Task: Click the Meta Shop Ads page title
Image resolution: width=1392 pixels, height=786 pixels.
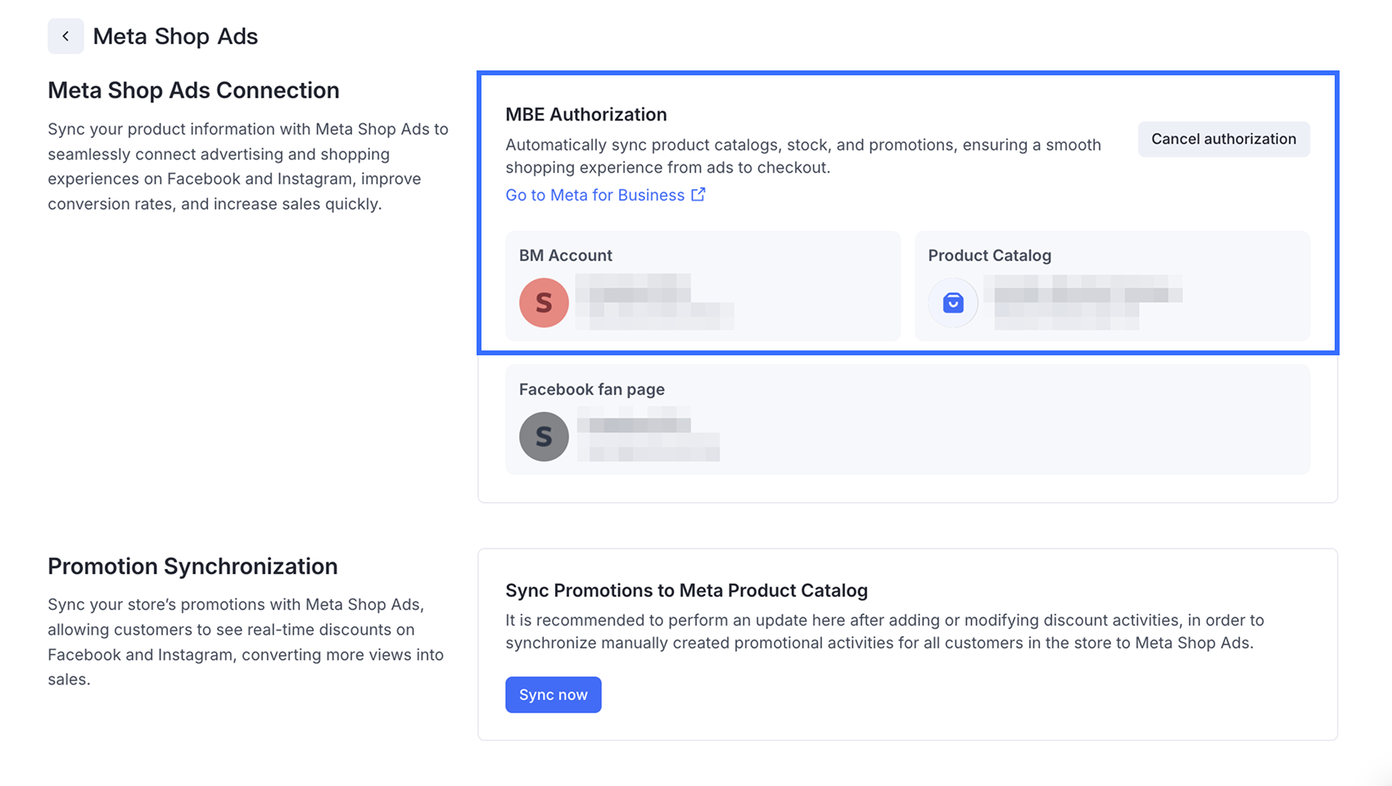Action: coord(175,36)
